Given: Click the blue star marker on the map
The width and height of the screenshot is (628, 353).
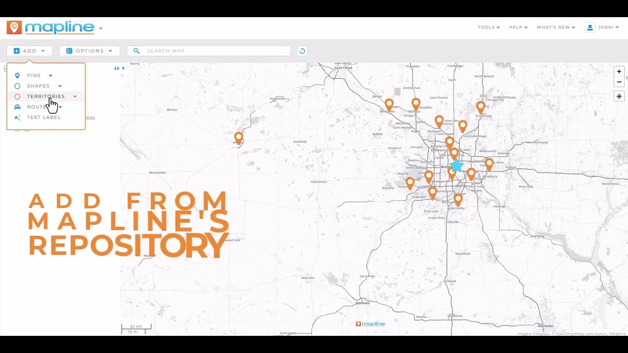Looking at the screenshot, I should coord(456,165).
